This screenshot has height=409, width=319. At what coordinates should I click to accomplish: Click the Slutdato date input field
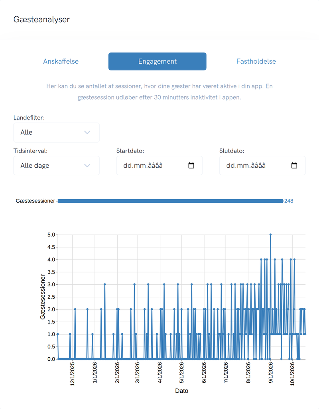262,166
